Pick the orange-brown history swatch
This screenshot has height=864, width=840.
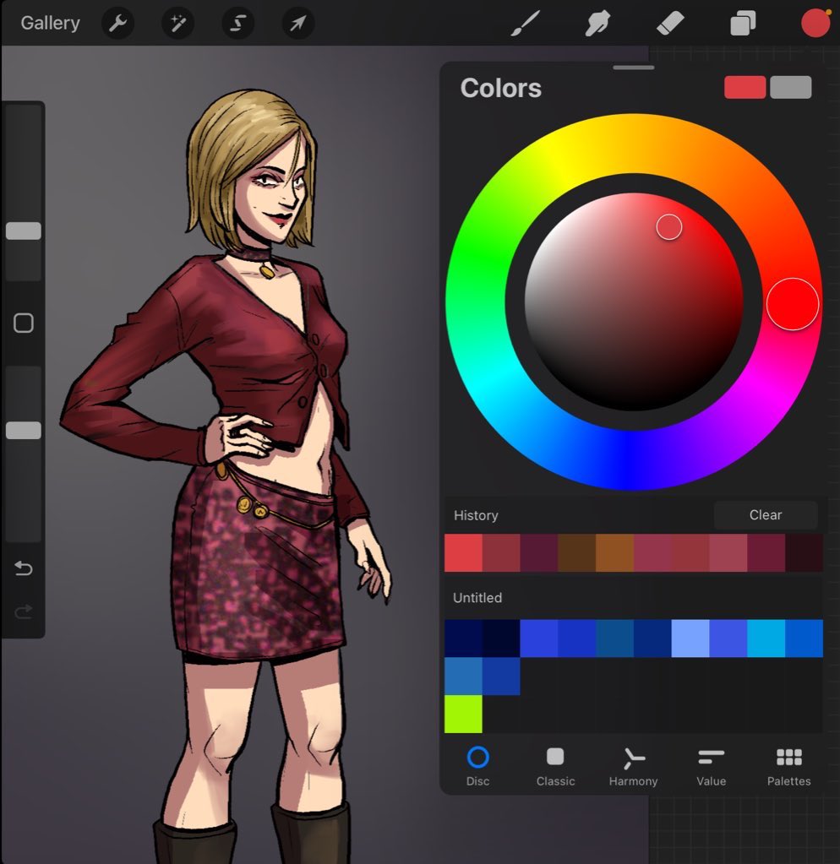(x=614, y=552)
